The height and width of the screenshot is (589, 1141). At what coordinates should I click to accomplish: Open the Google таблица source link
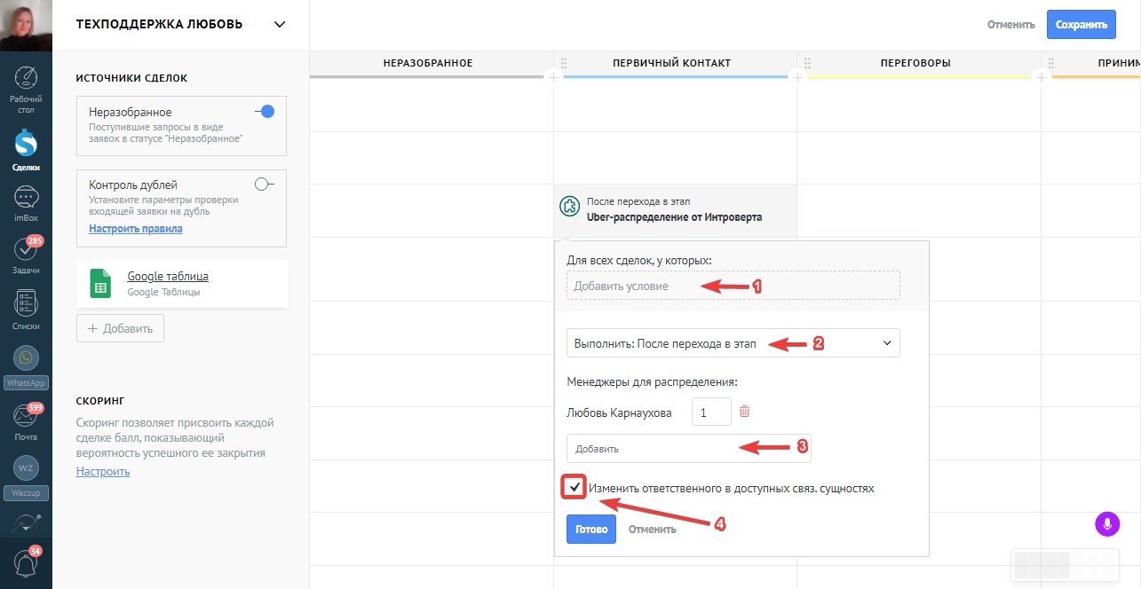click(168, 276)
